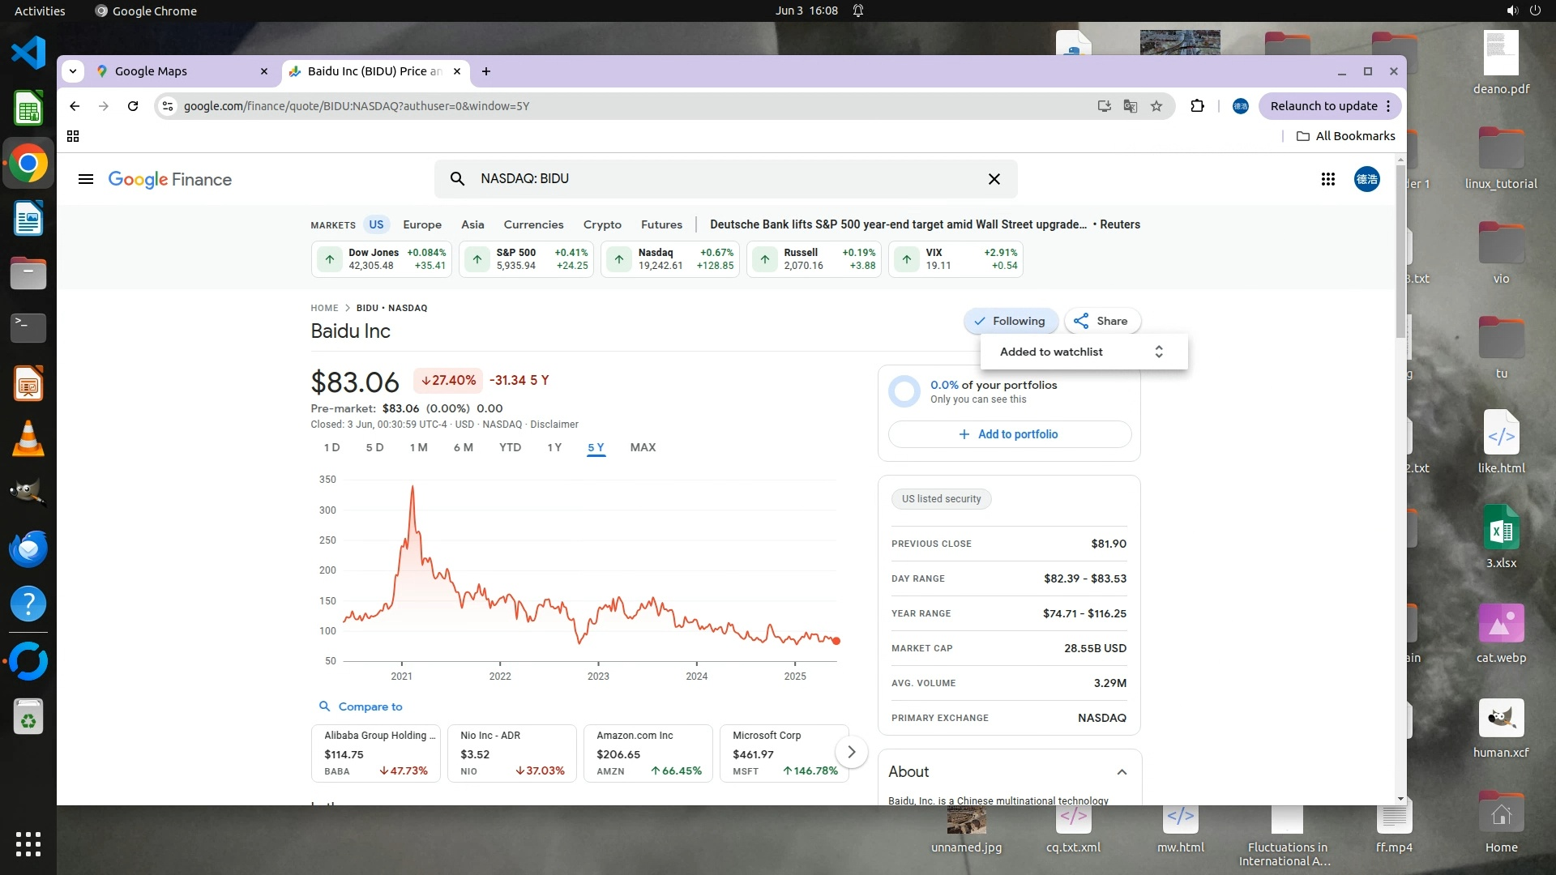This screenshot has height=875, width=1556.
Task: Clear the NASDAQ: BIDU search box
Action: coord(994,179)
